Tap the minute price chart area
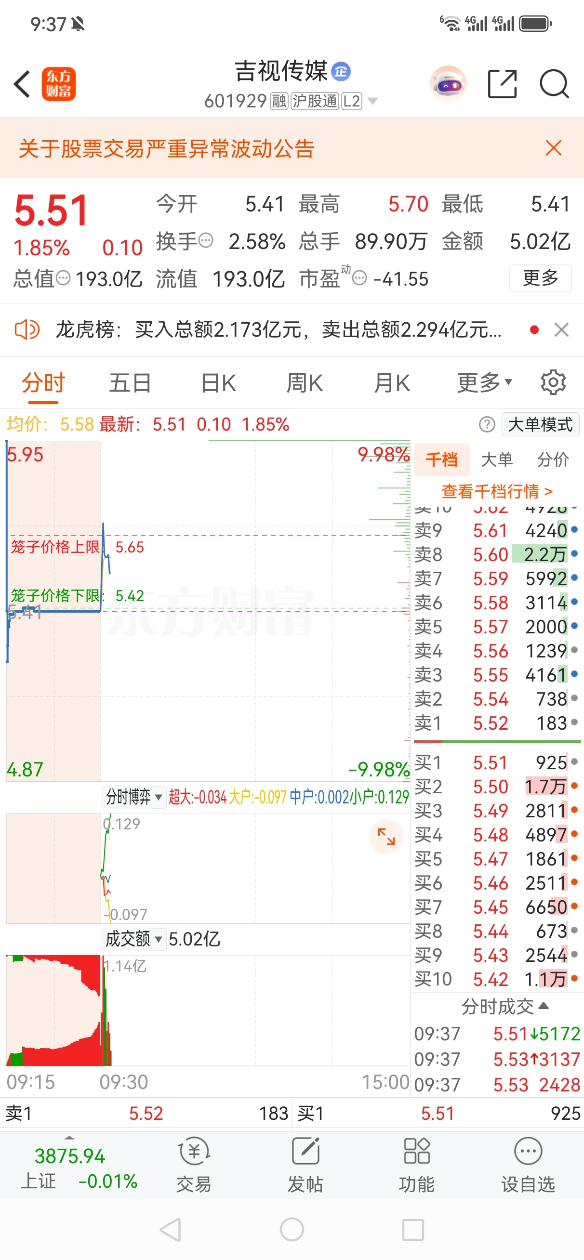This screenshot has height=1260, width=584. coord(208,610)
